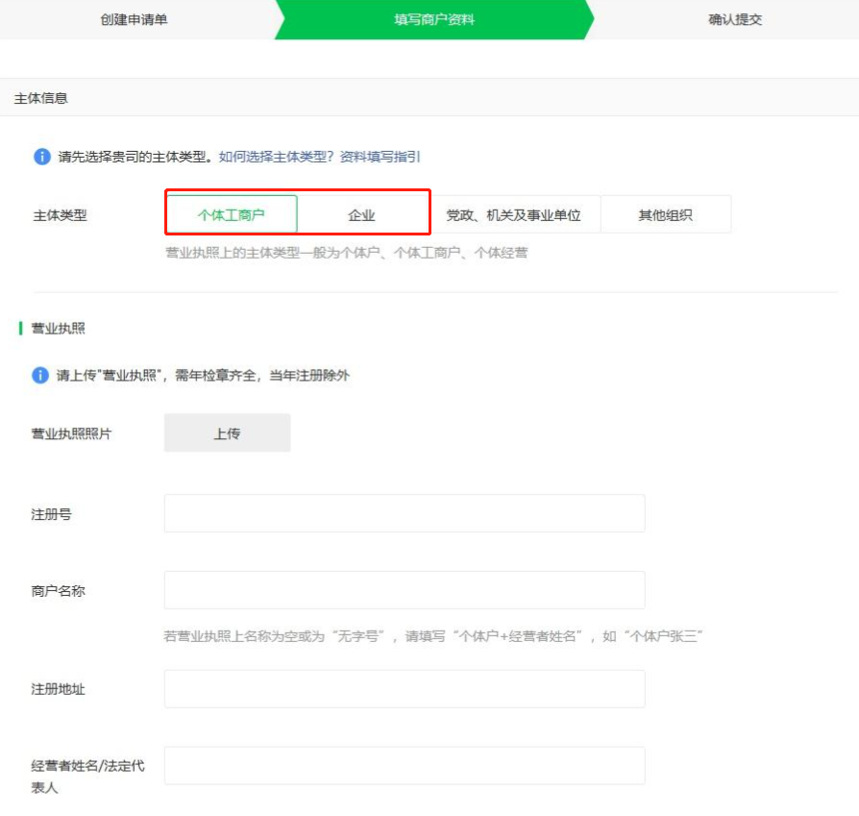
Task: Select 党政、机关及事业单位 entity type
Action: pos(513,215)
